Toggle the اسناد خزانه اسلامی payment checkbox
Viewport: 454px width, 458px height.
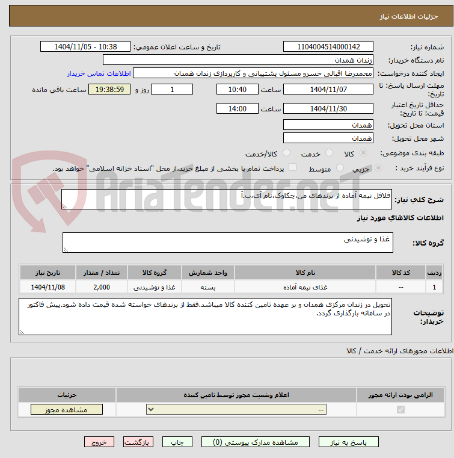click(x=292, y=167)
